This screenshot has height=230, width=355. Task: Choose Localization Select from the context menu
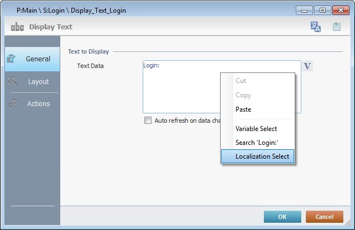(x=262, y=156)
